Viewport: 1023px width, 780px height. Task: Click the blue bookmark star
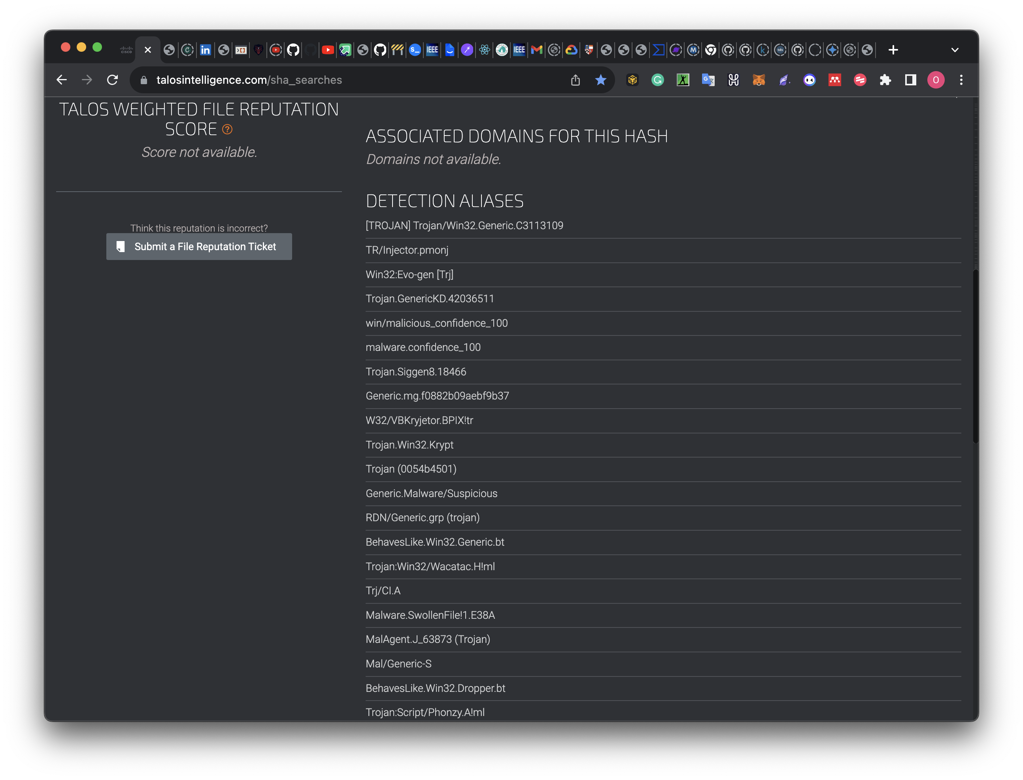pos(600,80)
